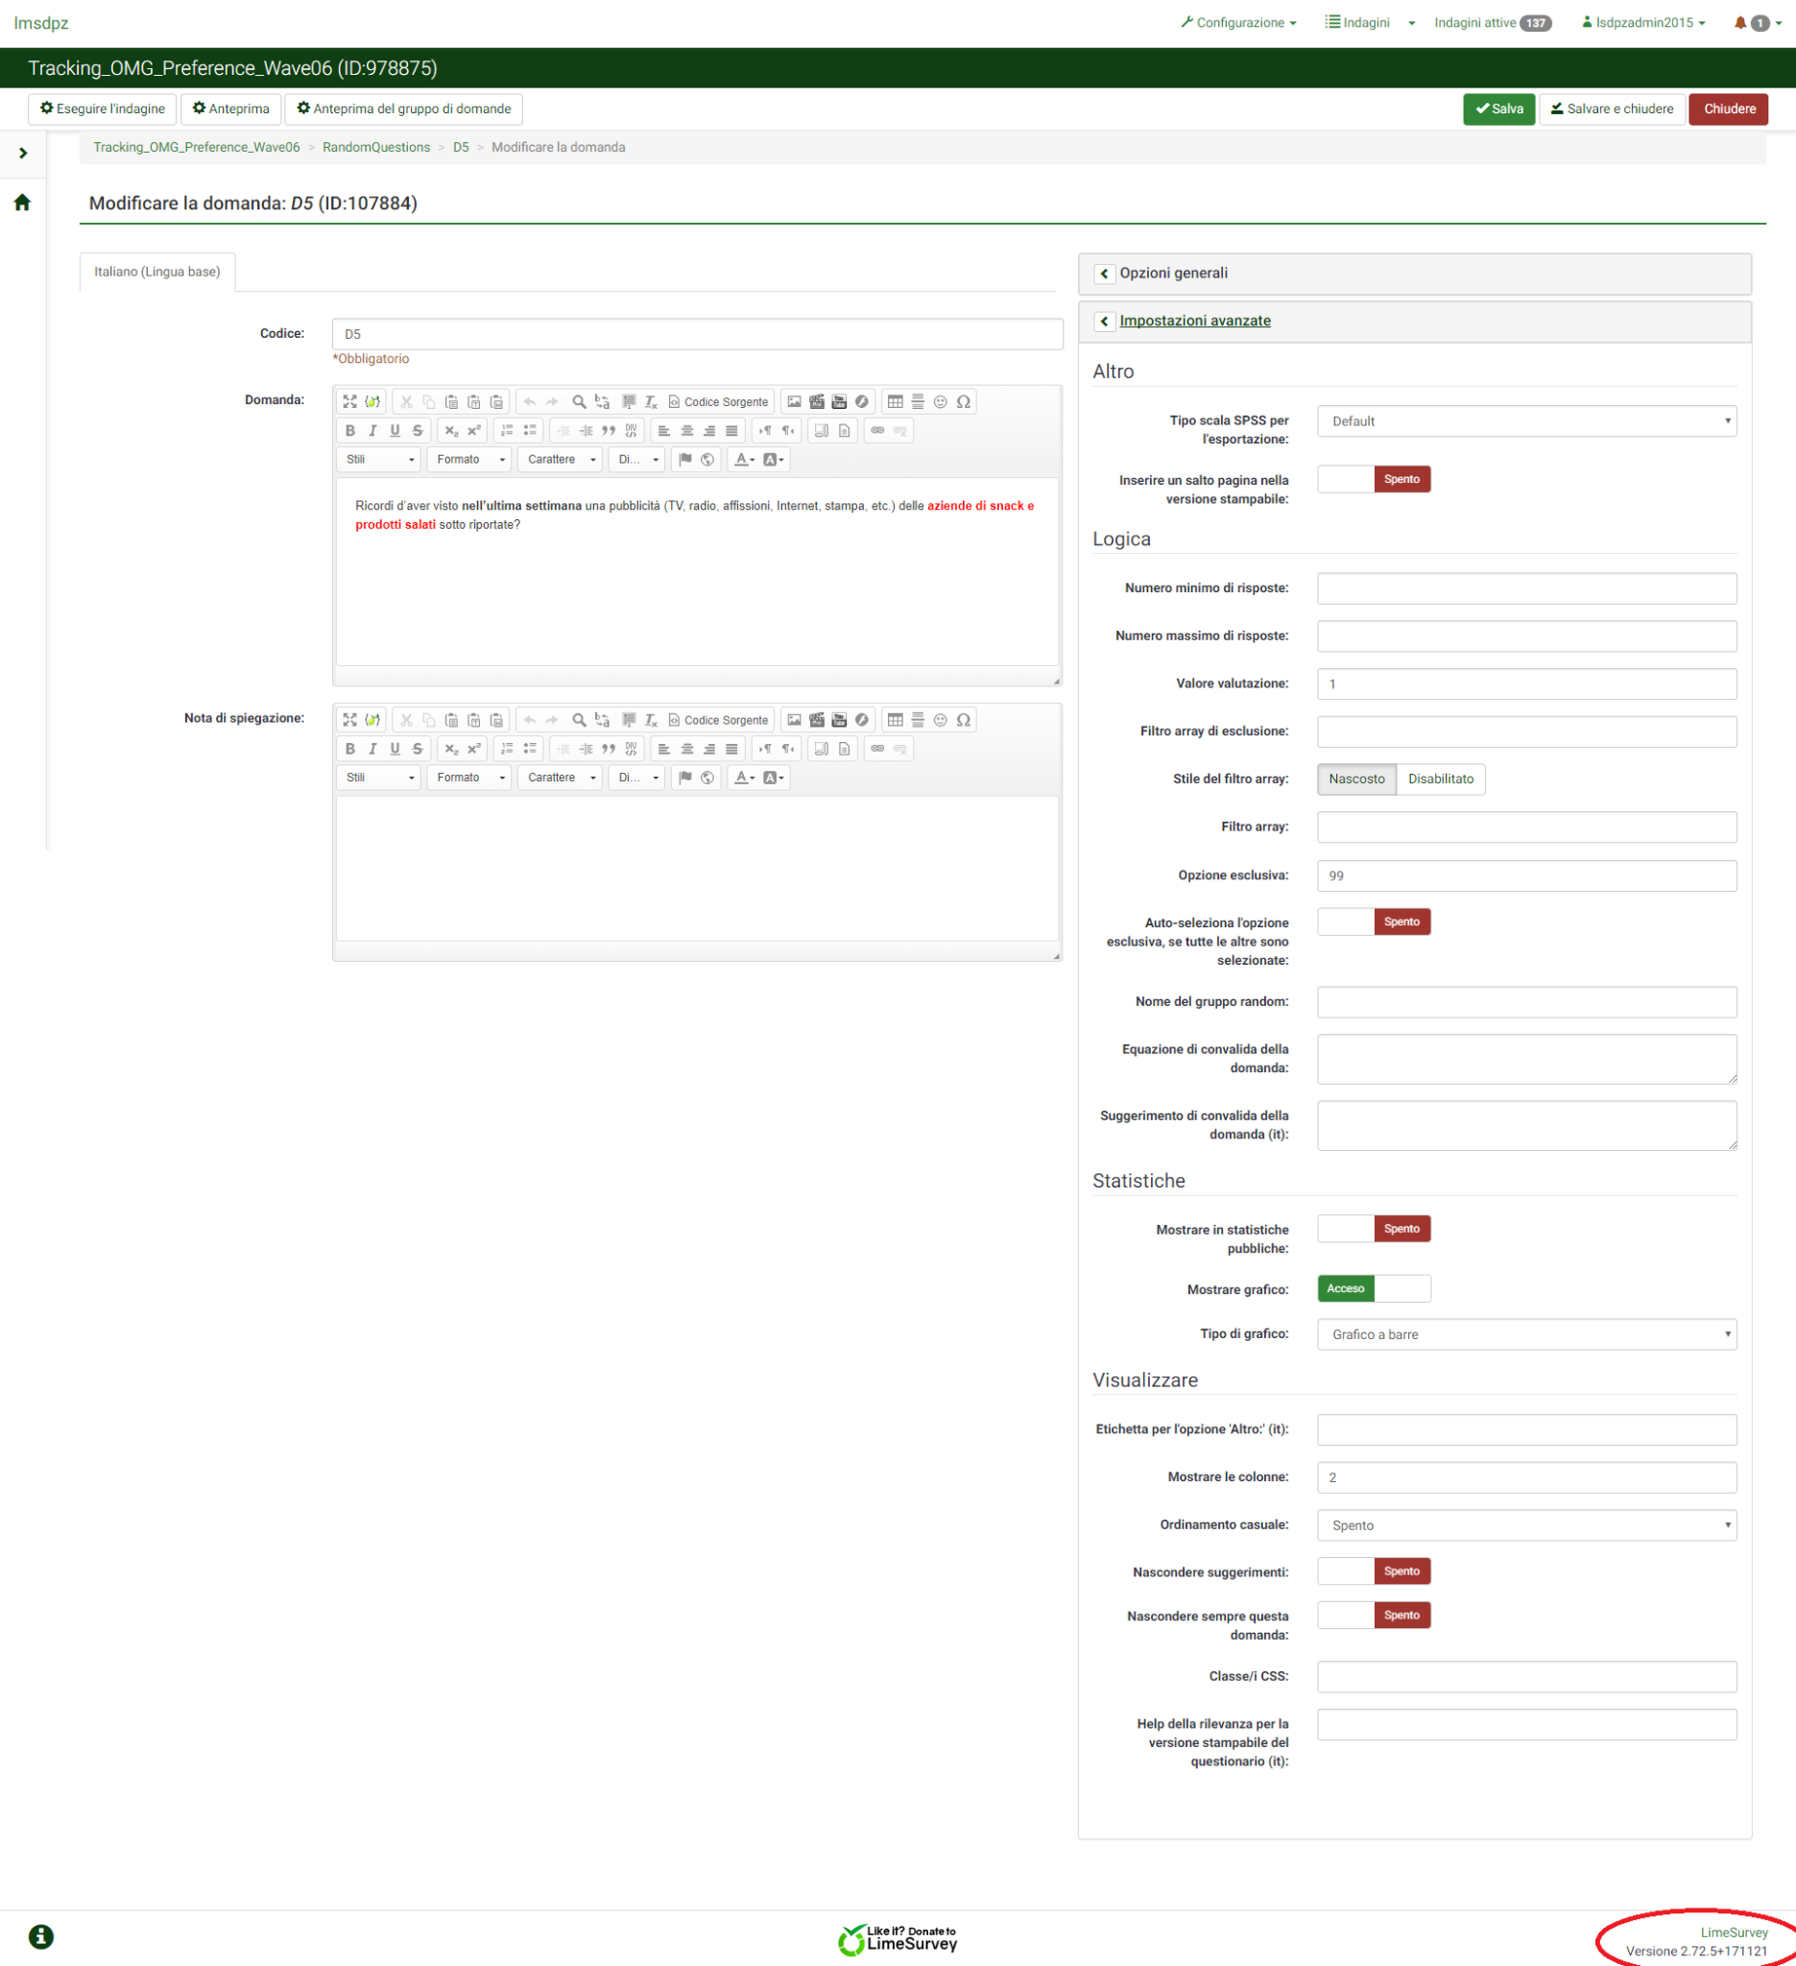Click RandomQuestions breadcrumb link

pyautogui.click(x=376, y=147)
